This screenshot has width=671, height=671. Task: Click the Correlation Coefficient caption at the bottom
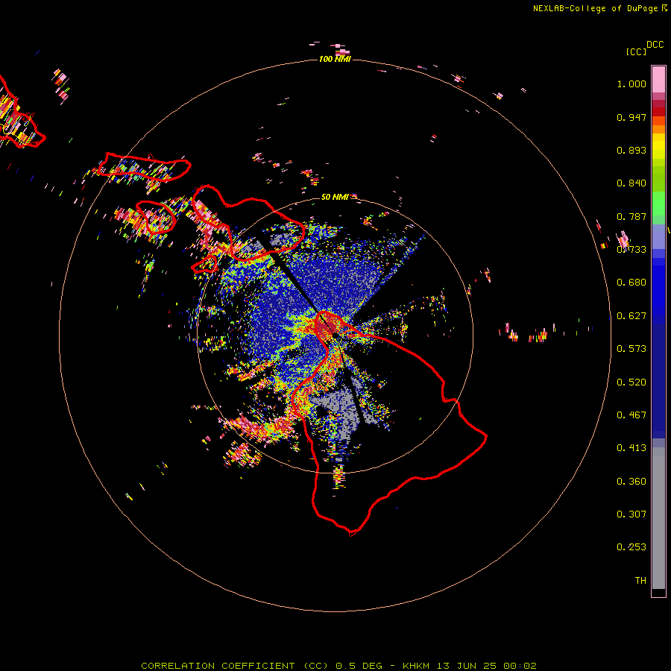(x=338, y=666)
